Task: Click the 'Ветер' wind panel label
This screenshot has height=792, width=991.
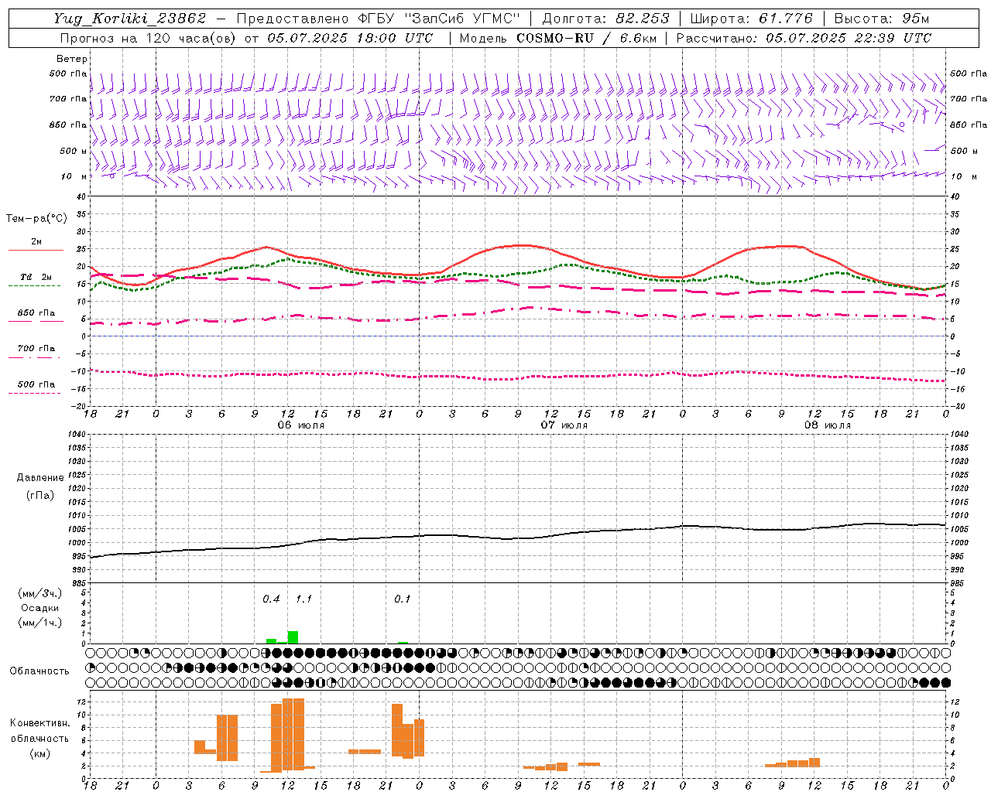Action: 71,59
